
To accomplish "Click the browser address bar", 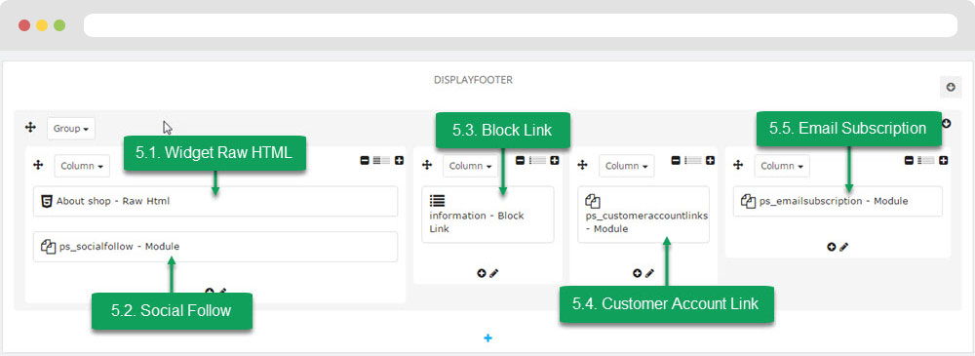I will point(521,25).
